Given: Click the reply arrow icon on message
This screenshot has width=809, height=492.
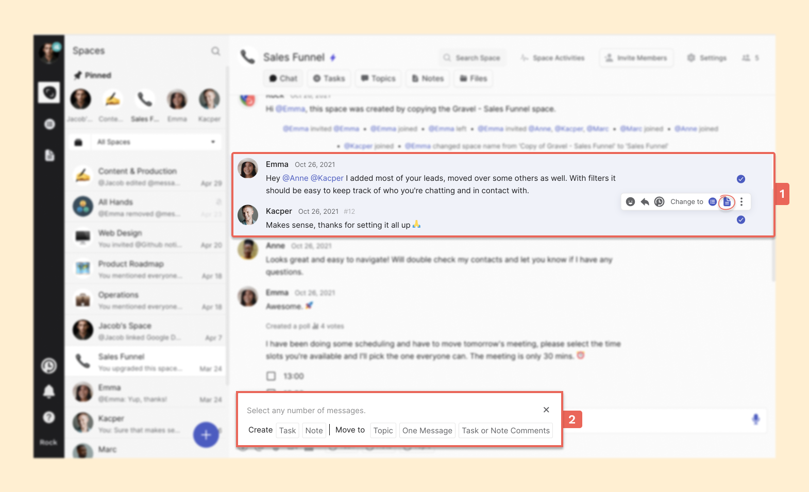Looking at the screenshot, I should coord(645,202).
